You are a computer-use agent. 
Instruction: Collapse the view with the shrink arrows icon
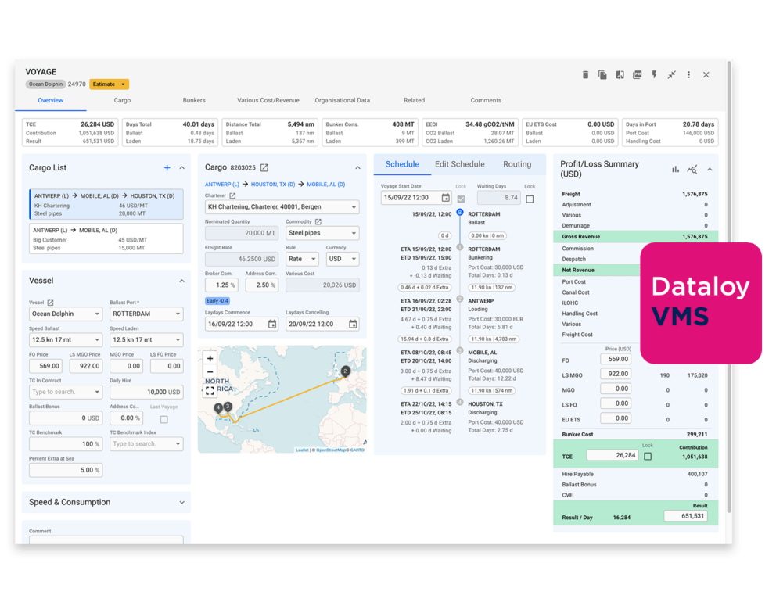(672, 75)
